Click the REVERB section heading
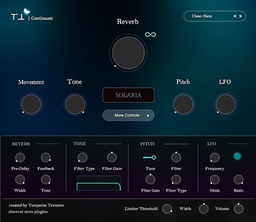 [x=21, y=144]
